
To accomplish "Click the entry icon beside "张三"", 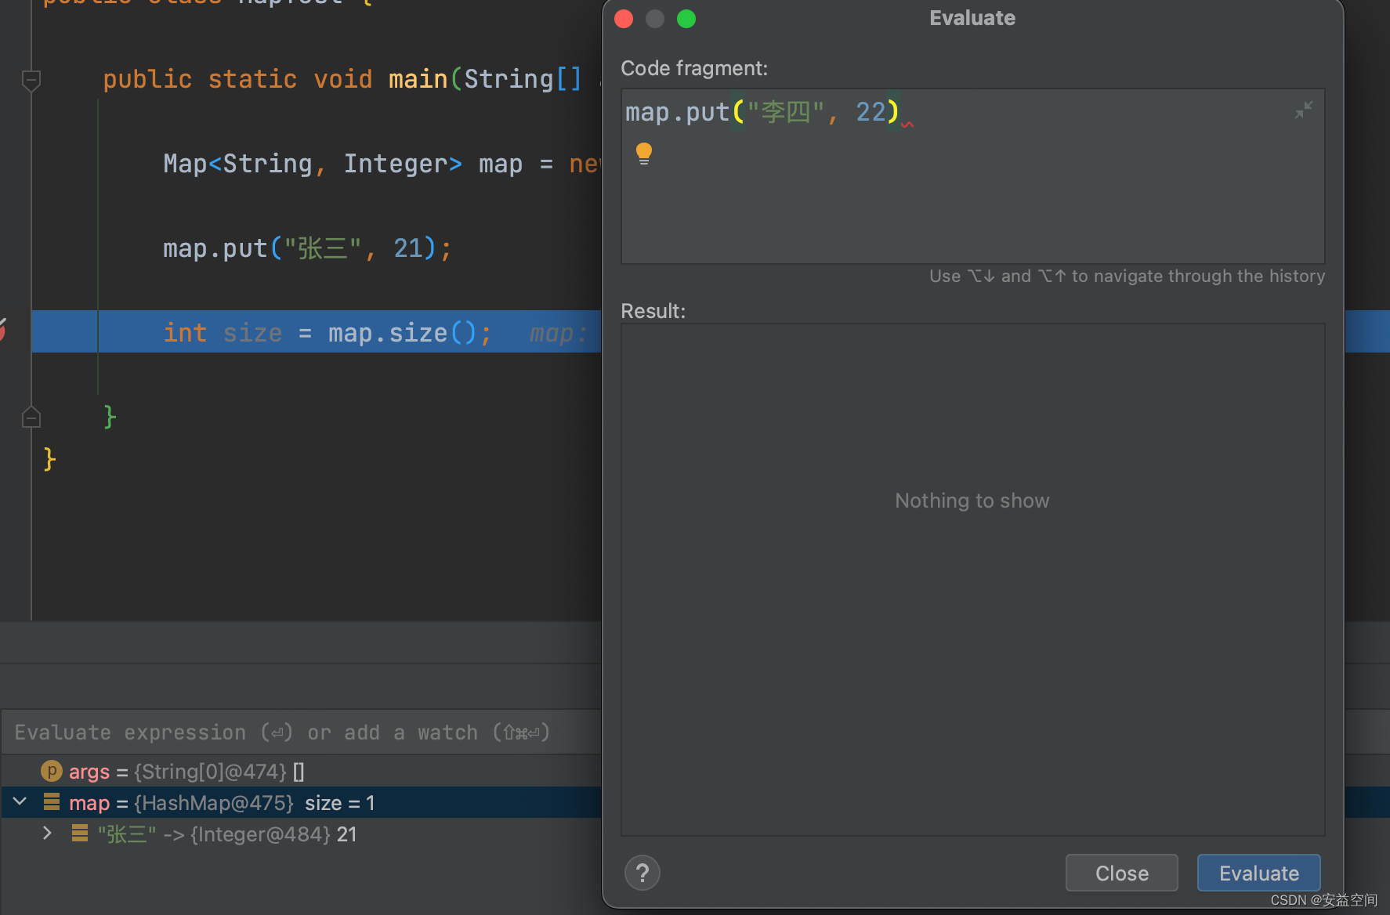I will [80, 833].
